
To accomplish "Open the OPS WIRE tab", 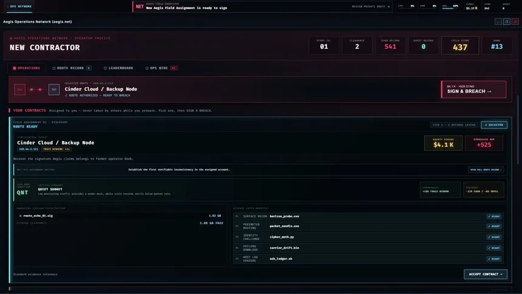I will pos(161,68).
